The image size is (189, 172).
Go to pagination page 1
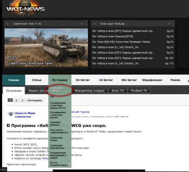10,100
